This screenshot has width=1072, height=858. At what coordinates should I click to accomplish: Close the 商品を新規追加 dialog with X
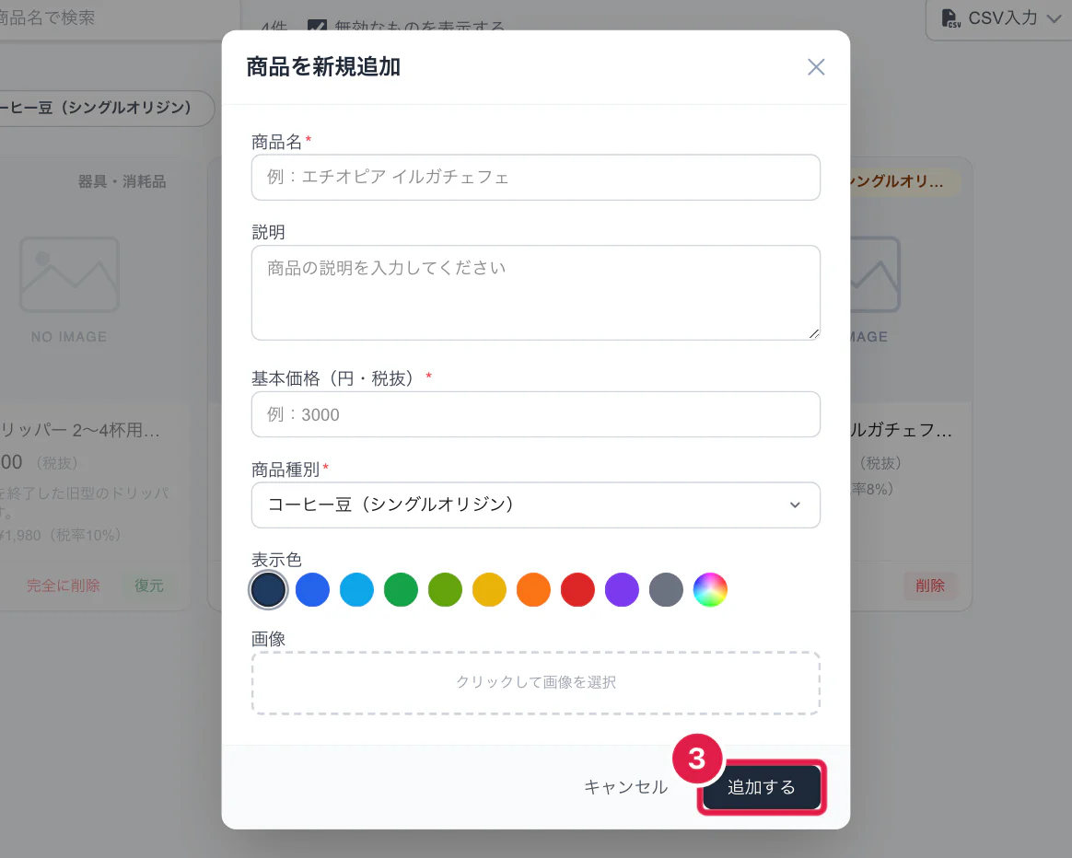(816, 67)
